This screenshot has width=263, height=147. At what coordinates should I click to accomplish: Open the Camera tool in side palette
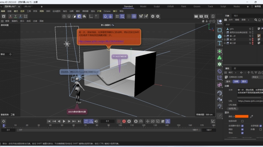[220, 100]
